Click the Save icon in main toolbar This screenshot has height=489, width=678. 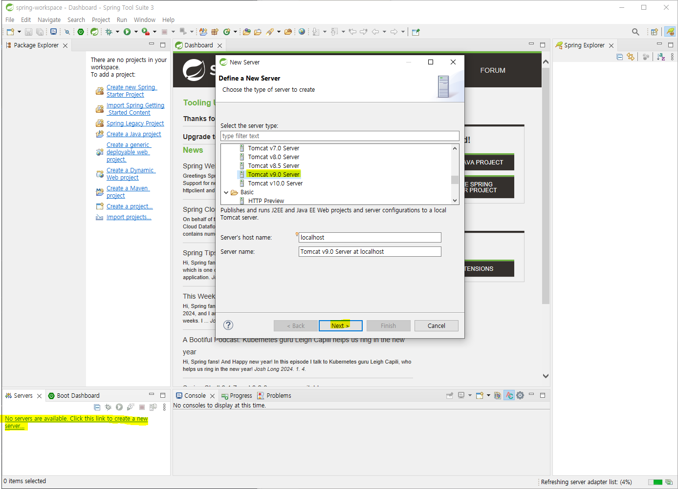(x=28, y=32)
